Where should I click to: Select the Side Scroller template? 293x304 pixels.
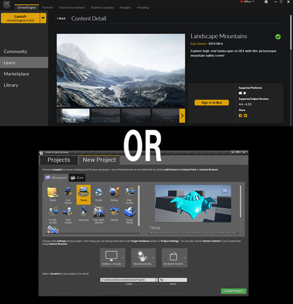coord(130,195)
